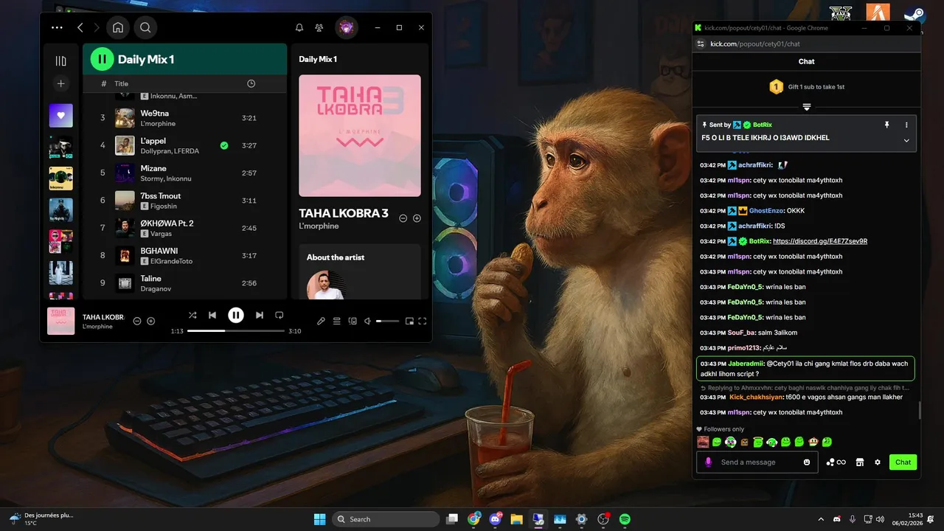Skip to previous track
Screen dimensions: 944x531
212,315
